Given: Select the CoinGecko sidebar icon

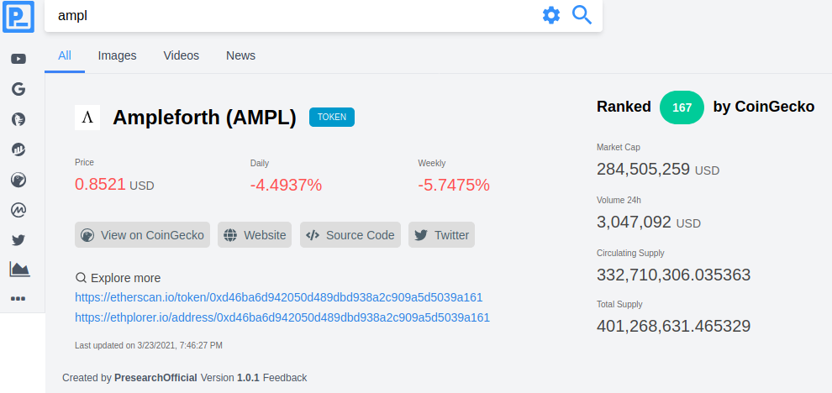Looking at the screenshot, I should (x=18, y=181).
